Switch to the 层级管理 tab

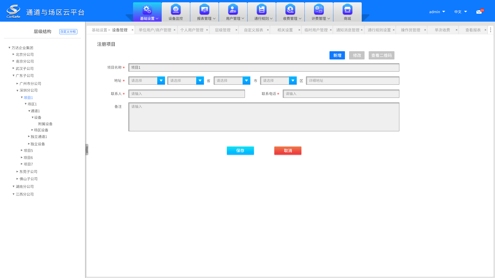pos(223,30)
